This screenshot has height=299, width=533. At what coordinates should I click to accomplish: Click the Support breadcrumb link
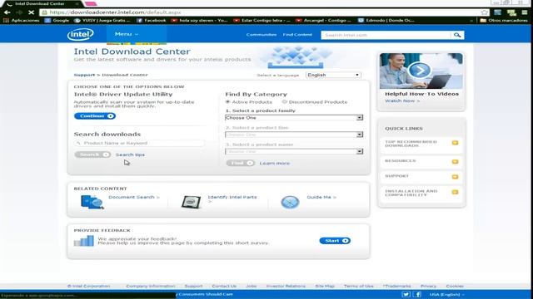click(84, 75)
